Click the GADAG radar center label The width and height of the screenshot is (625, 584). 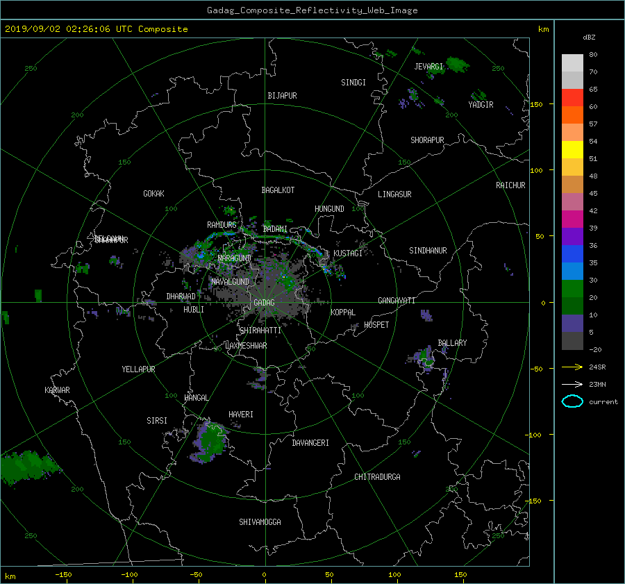pos(265,303)
